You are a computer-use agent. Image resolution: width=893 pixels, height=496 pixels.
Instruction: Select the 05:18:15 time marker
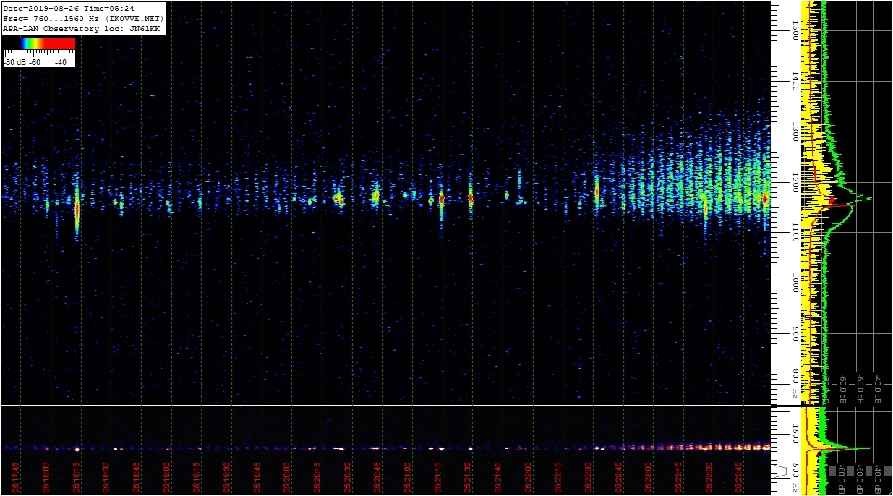77,477
